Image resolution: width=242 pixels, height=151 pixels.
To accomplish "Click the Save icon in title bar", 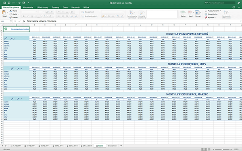I will [9, 3].
